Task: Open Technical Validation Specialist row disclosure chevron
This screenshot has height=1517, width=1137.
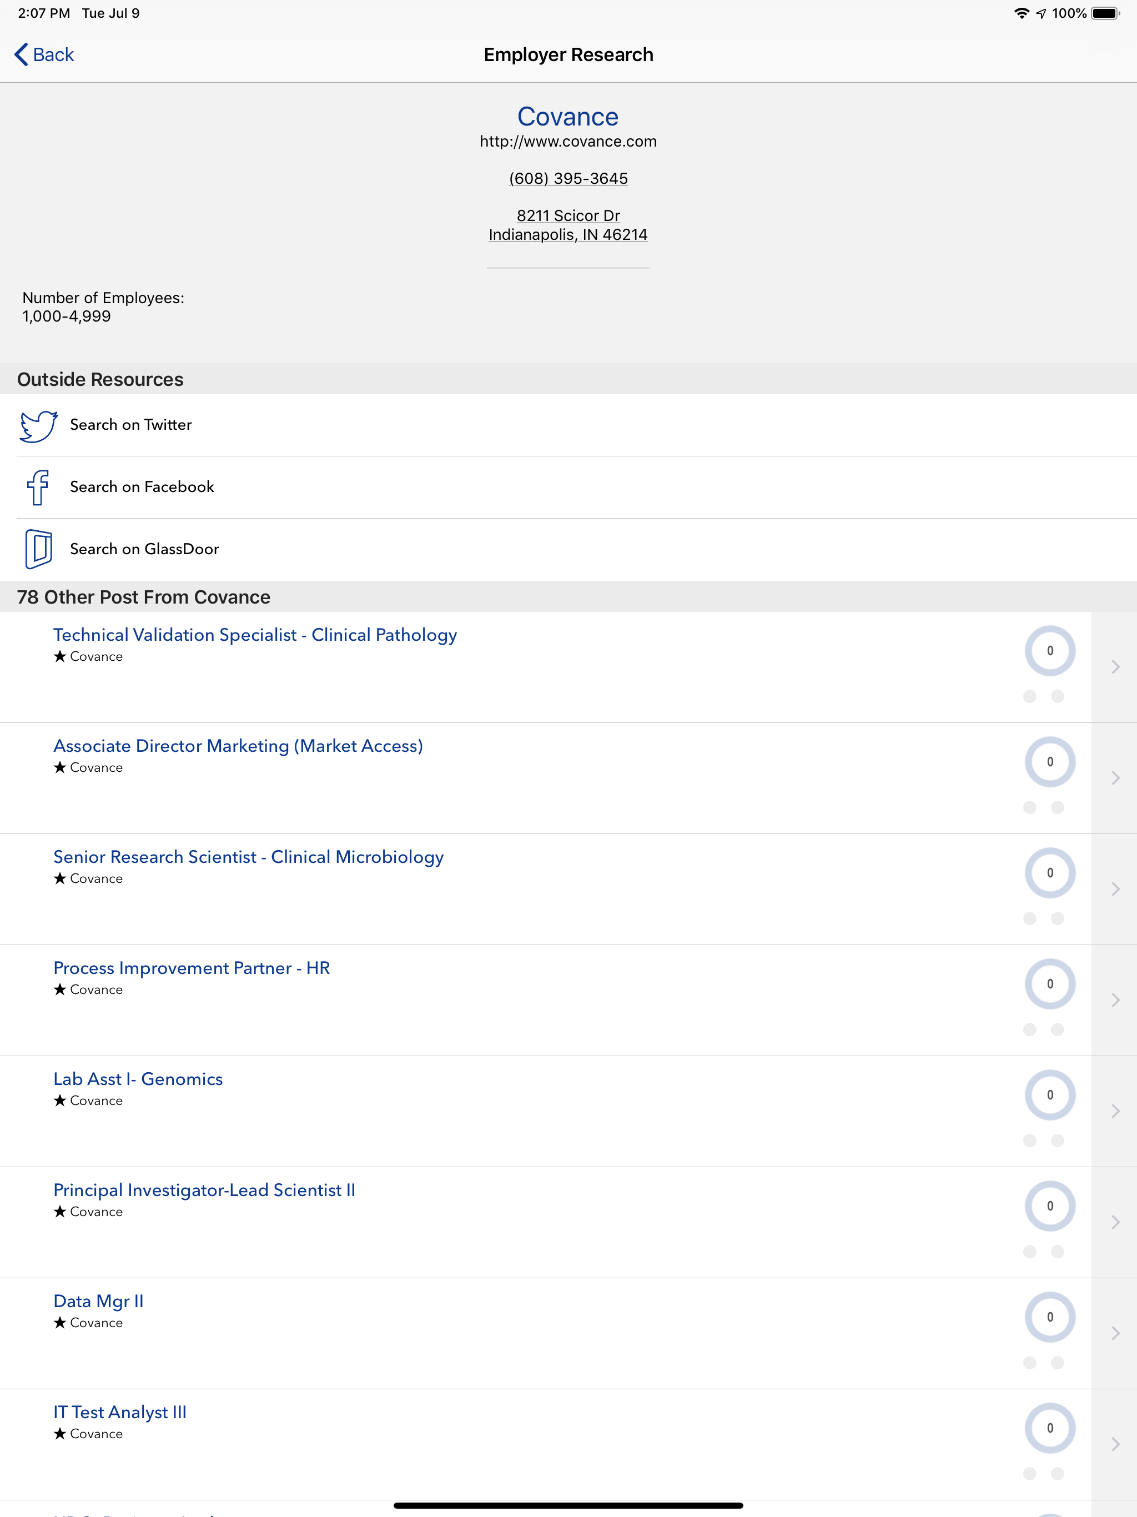Action: tap(1116, 667)
